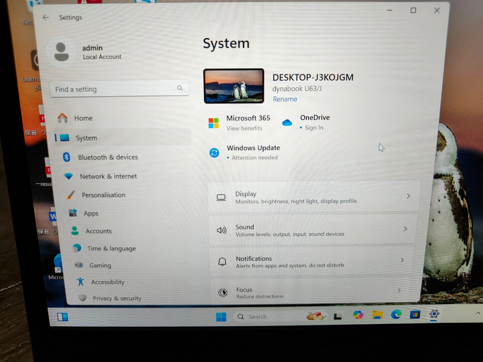Click OneDrive Sign In link
Screen dimensions: 483x362
[x=314, y=128]
